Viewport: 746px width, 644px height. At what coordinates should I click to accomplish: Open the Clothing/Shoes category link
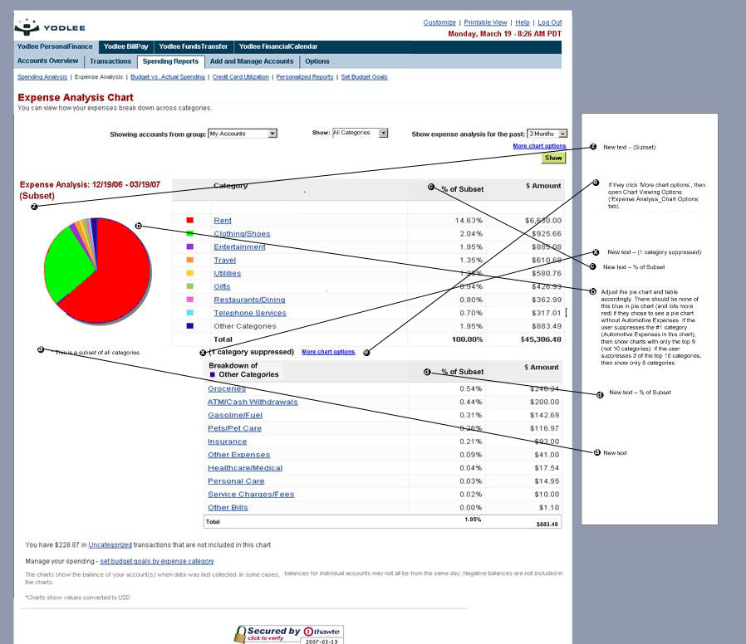click(242, 234)
